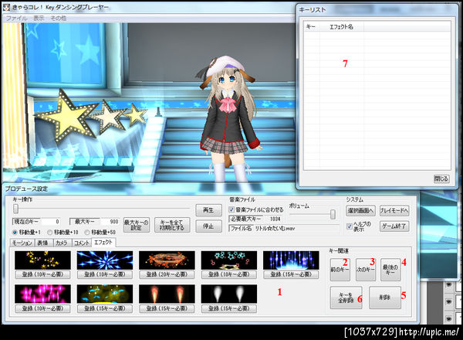463x340 pixels.
Task: Register the cyan star outlines effect
Action: 229,274
